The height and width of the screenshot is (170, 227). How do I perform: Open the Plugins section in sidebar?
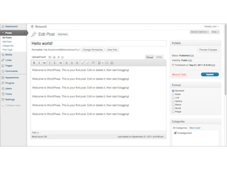(x=9, y=83)
